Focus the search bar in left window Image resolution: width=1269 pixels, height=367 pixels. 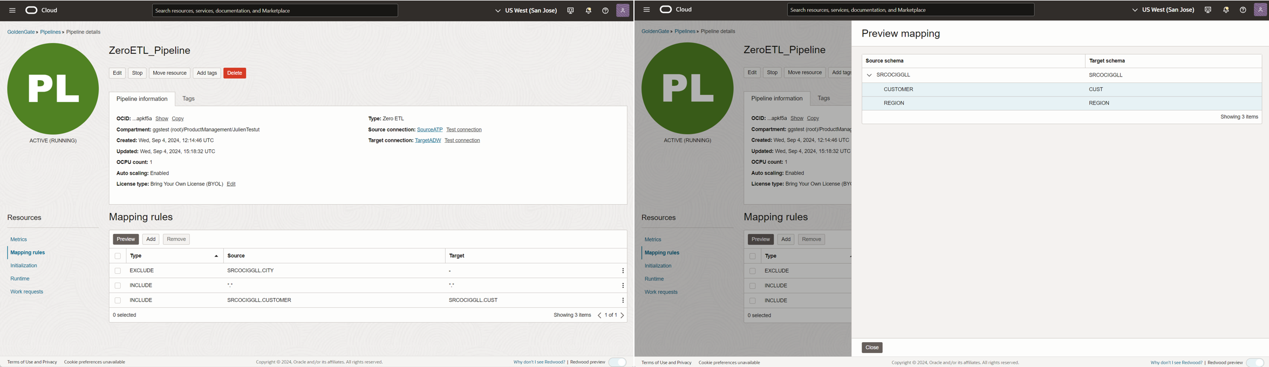tap(275, 11)
